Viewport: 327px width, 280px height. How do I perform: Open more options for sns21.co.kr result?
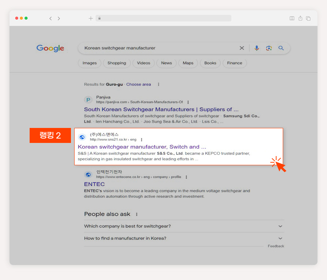point(142,140)
